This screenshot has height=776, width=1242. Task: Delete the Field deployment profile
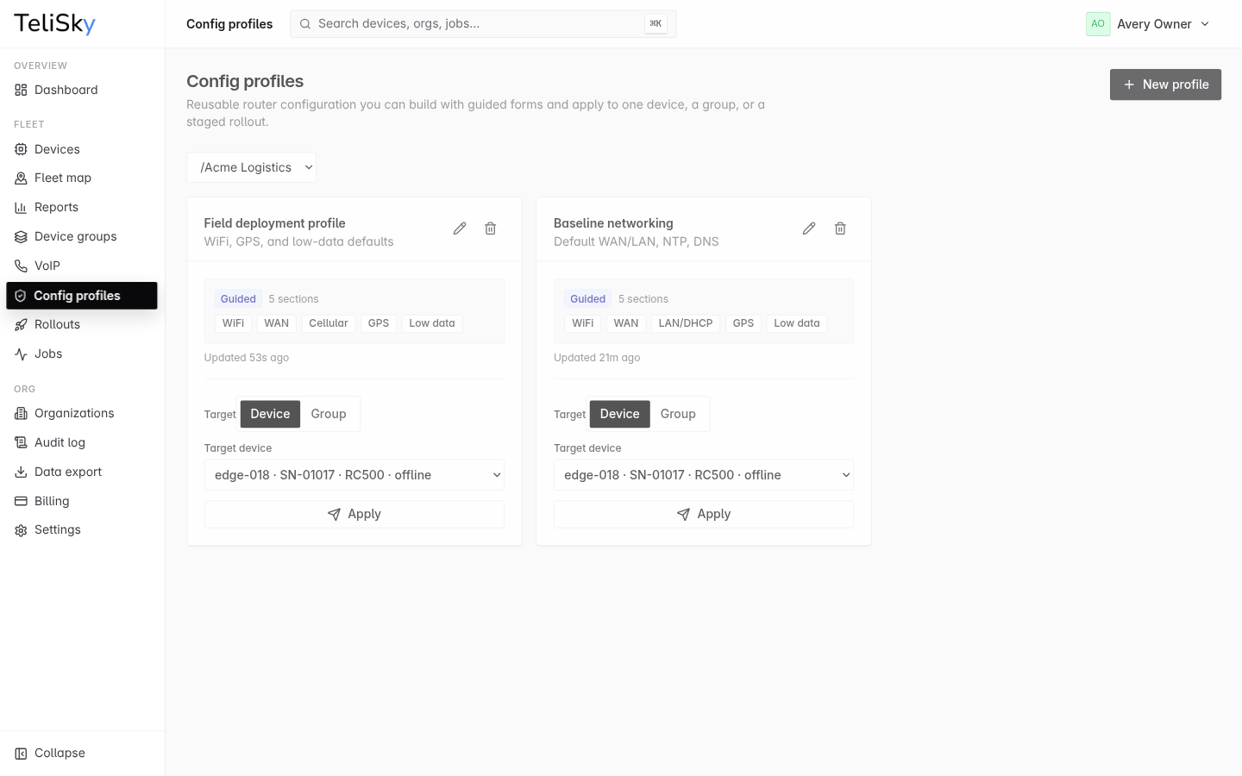(490, 228)
